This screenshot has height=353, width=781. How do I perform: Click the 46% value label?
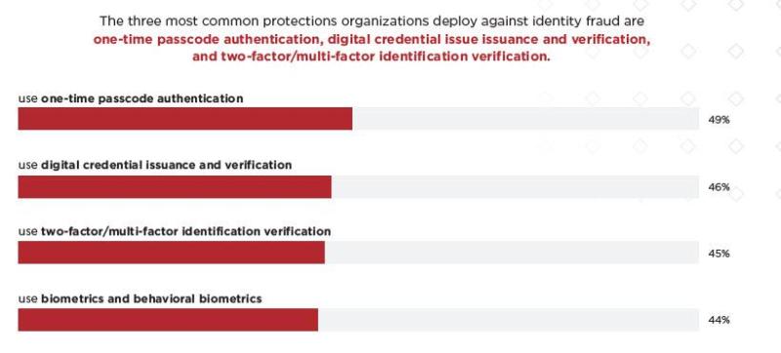[x=719, y=187]
